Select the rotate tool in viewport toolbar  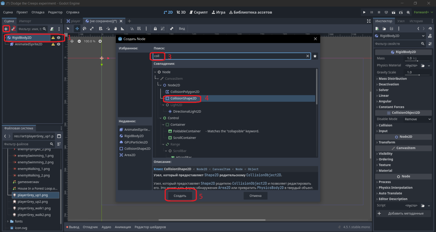pos(85,29)
